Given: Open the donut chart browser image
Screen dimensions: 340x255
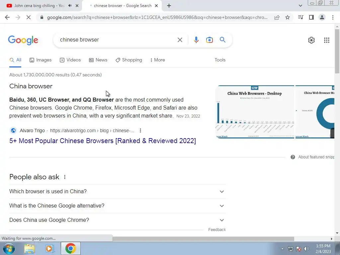Looking at the screenshot, I should point(315,112).
